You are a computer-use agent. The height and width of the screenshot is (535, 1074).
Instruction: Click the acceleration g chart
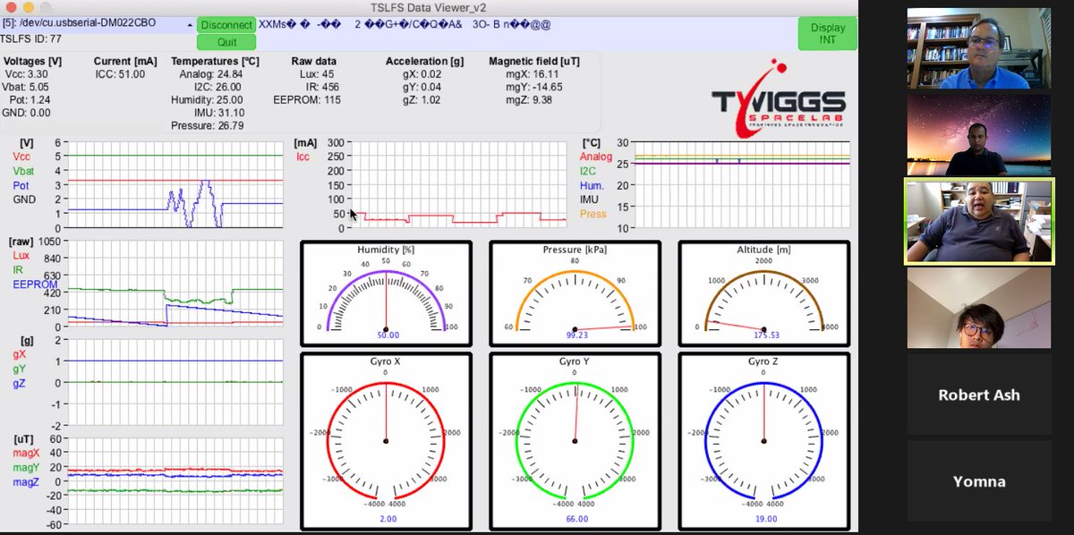pos(175,382)
